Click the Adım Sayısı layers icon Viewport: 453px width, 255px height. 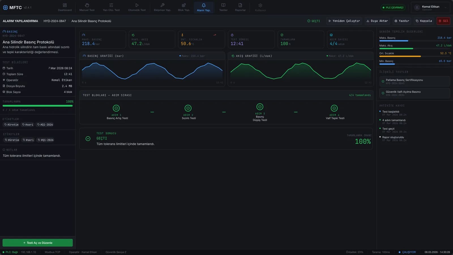[331, 35]
